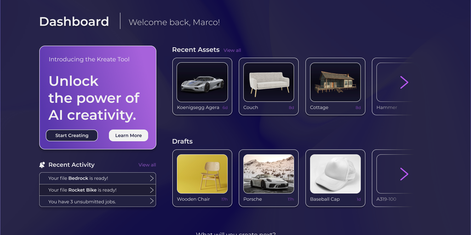471x235 pixels.
Task: Select the Hammer asset card
Action: (392, 86)
